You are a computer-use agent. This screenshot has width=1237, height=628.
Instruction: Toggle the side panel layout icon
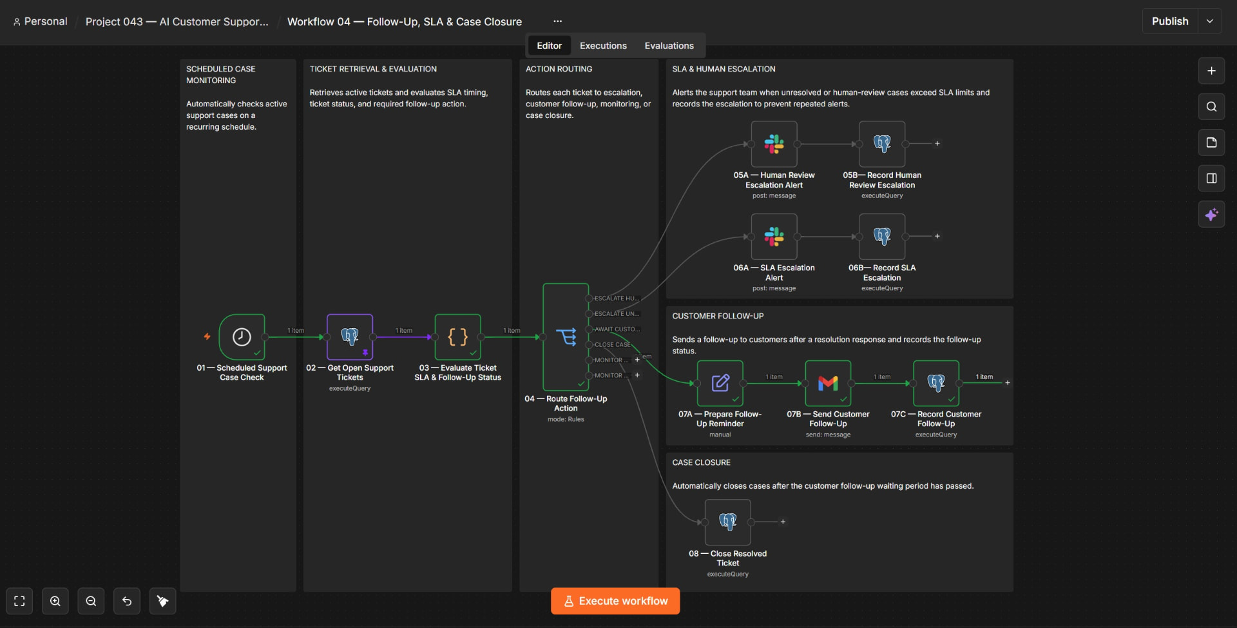click(x=1211, y=179)
